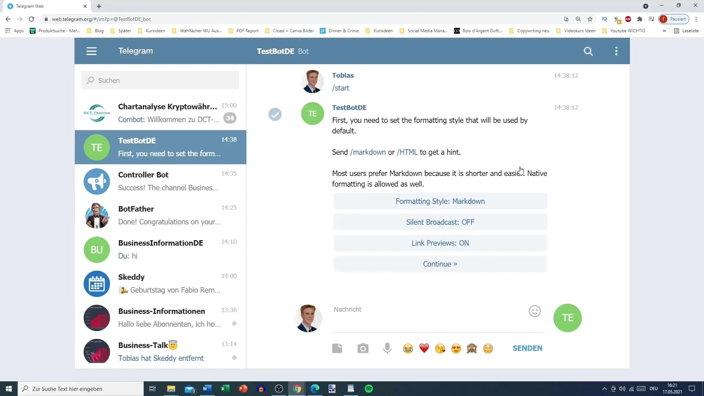
Task: Open Business-Talk chat
Action: click(x=160, y=352)
